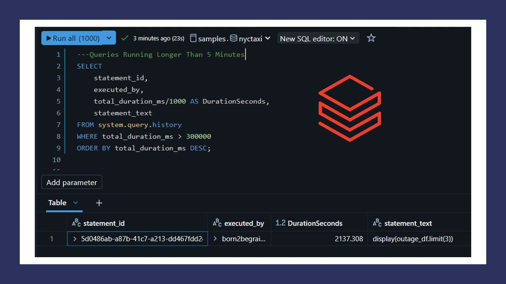
Task: Click the nyctaxi schema database icon
Action: [x=234, y=38]
